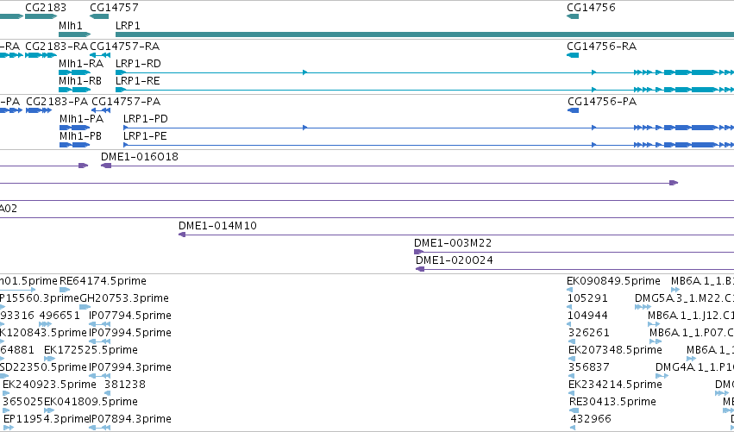734x432 pixels.
Task: Select the DME1-020O24 clone arrow
Action: pyautogui.click(x=420, y=269)
